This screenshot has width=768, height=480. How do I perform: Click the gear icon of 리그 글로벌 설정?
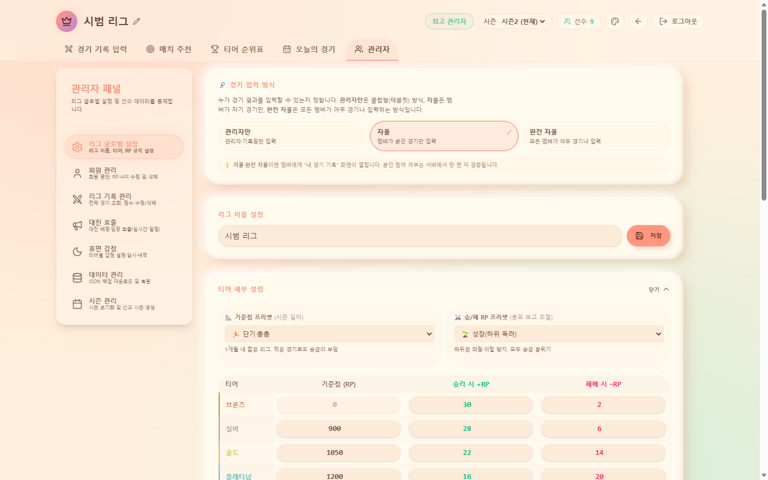tap(77, 147)
